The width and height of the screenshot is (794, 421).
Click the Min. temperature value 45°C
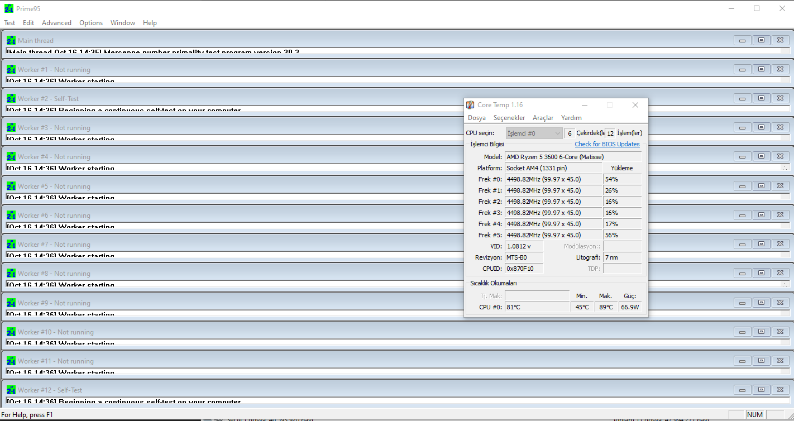582,307
